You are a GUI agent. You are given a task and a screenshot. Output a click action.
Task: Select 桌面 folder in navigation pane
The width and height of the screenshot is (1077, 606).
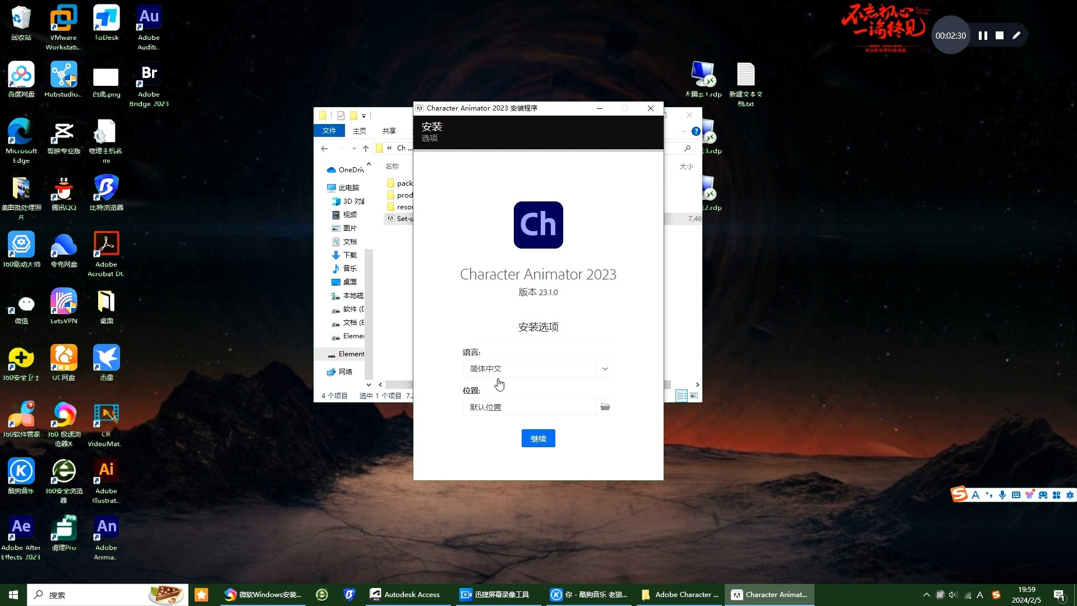click(x=344, y=282)
